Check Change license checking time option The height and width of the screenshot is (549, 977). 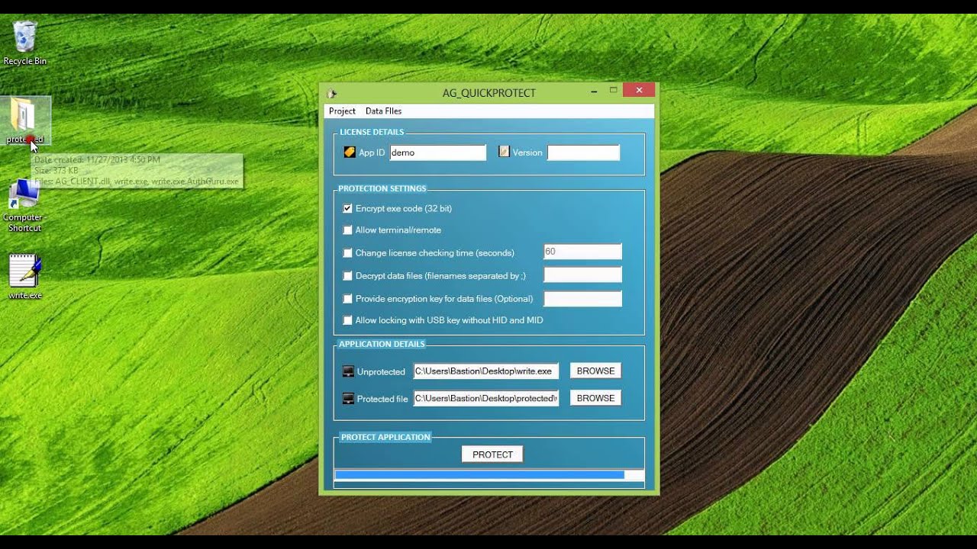pyautogui.click(x=347, y=252)
